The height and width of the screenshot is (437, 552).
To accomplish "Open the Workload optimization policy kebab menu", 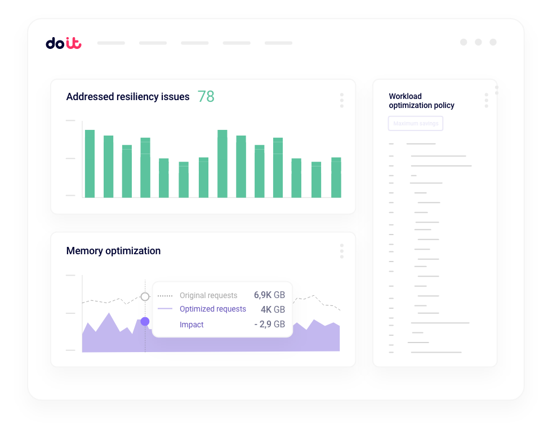I will pos(486,101).
